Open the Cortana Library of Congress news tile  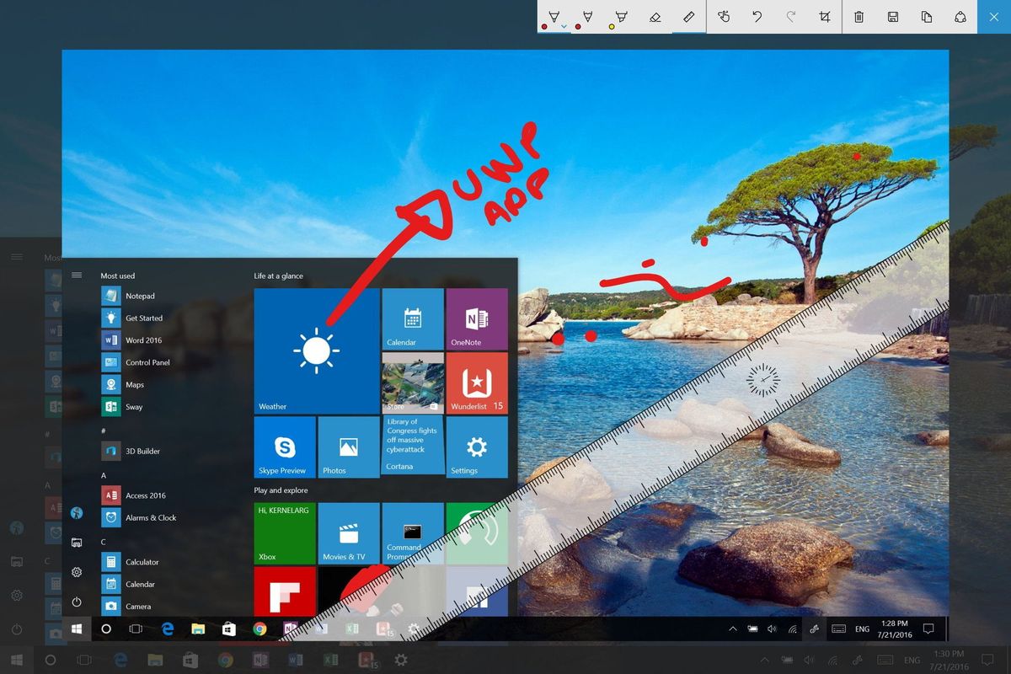point(412,444)
